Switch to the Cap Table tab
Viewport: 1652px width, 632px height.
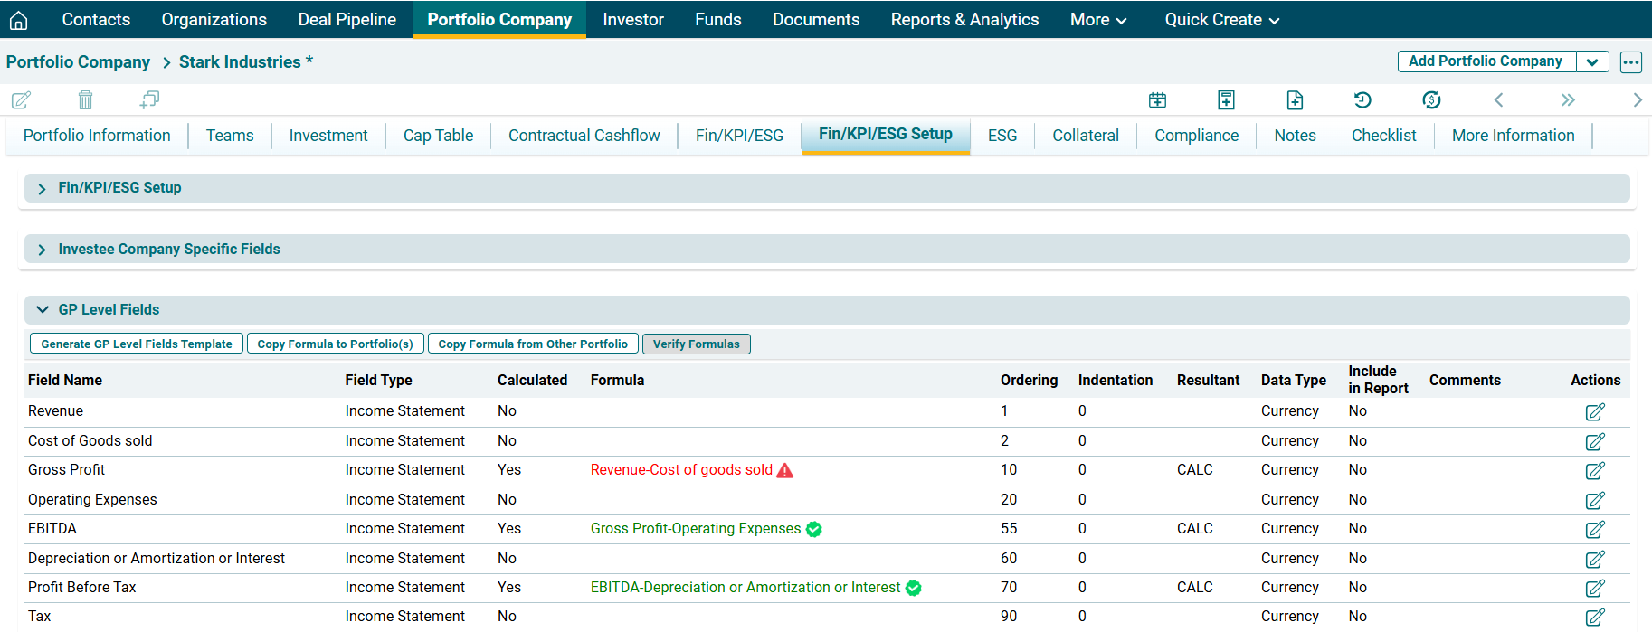438,136
